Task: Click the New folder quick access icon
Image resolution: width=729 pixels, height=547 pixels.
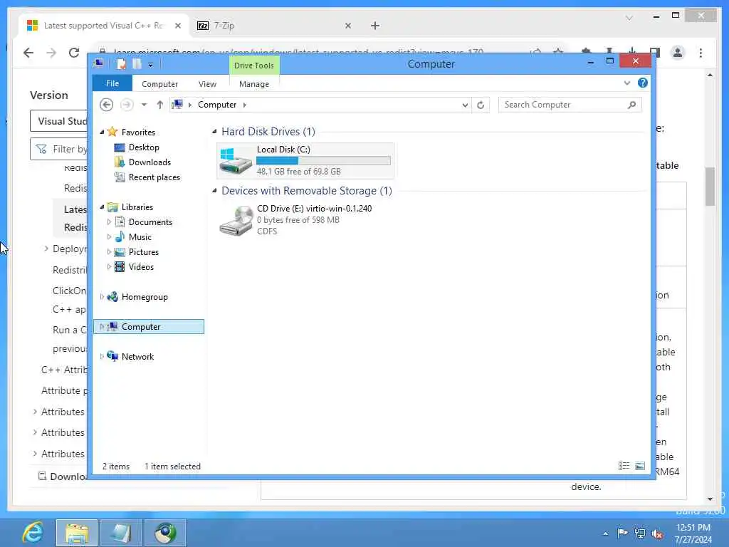Action: tap(137, 64)
